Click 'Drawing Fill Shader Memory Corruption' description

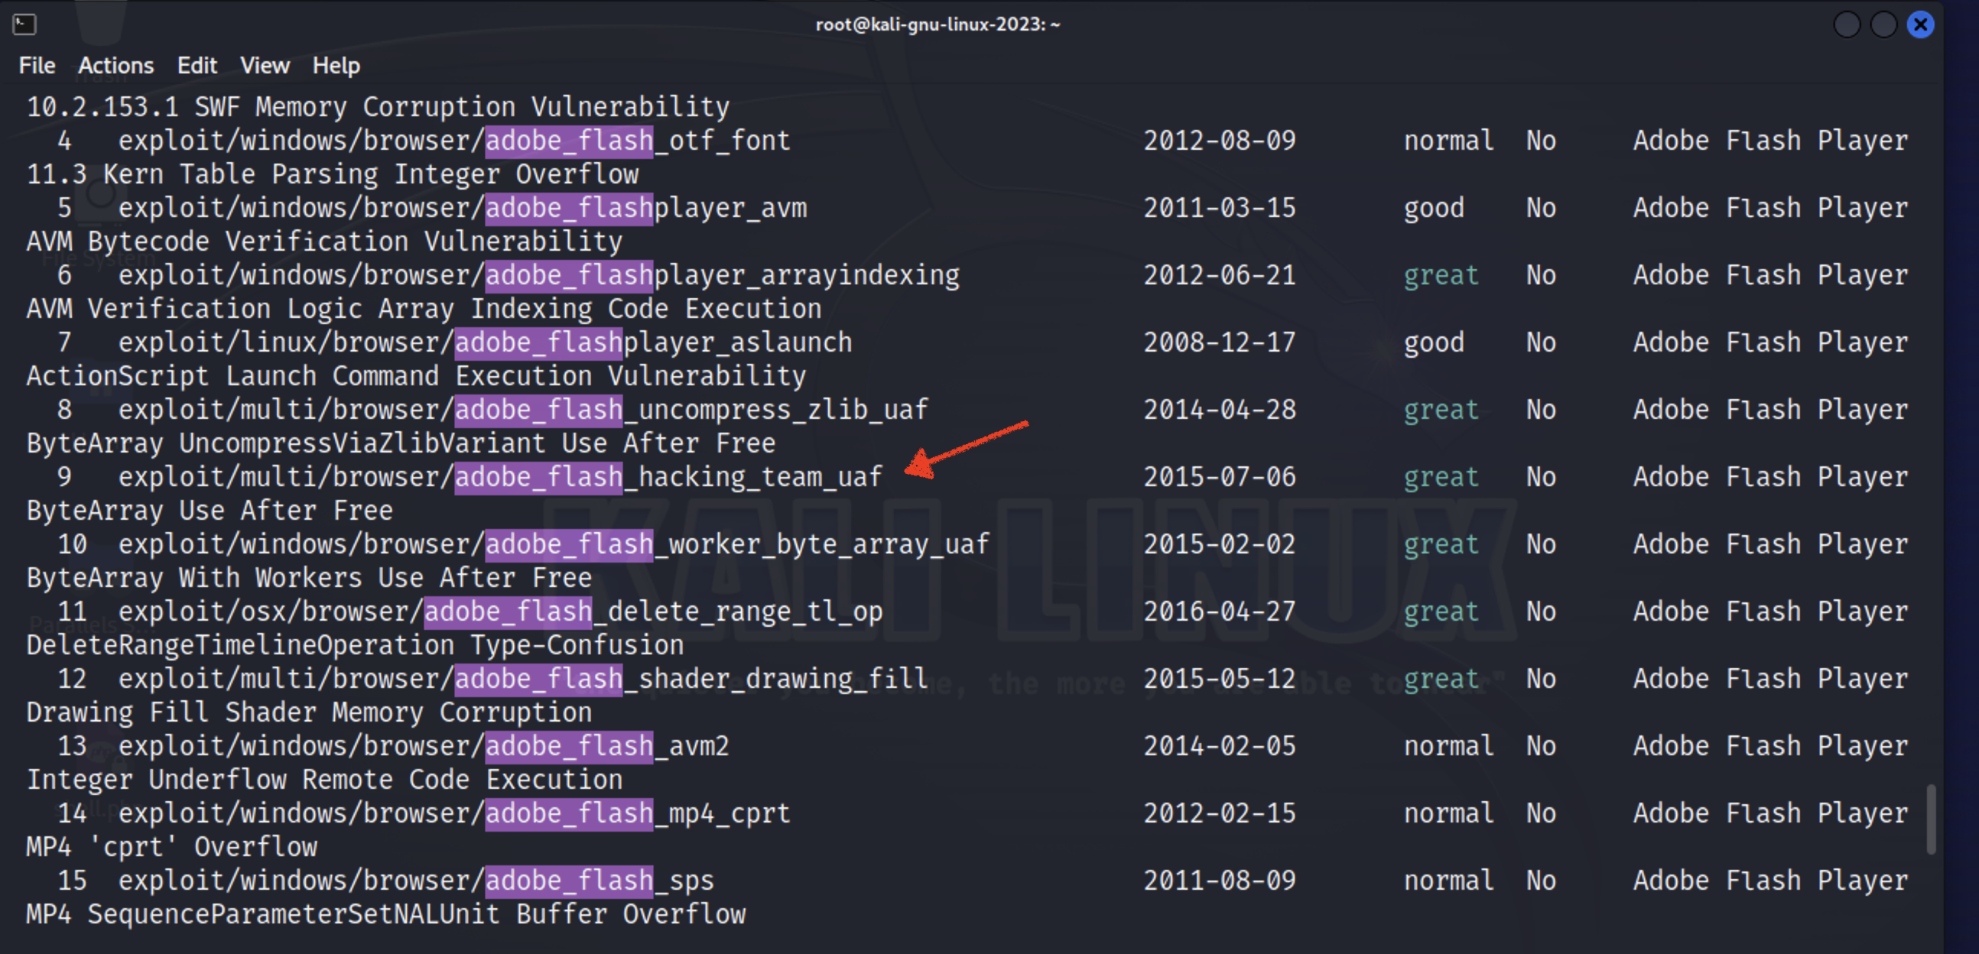309,712
